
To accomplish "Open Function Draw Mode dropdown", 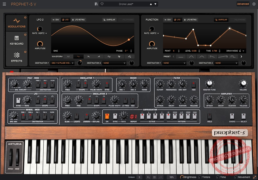I will tap(235, 51).
